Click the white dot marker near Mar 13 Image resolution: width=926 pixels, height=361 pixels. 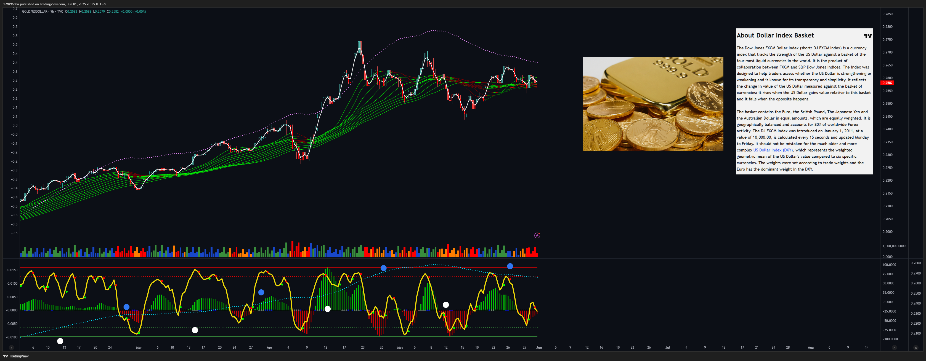(195, 330)
